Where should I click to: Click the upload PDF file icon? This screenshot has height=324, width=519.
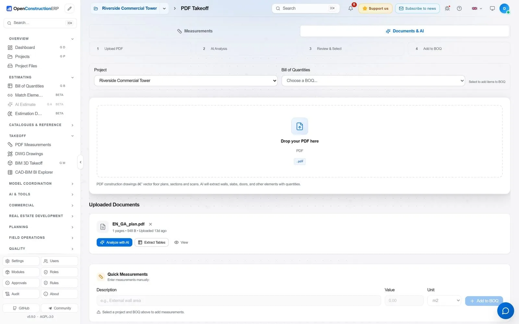(x=300, y=126)
